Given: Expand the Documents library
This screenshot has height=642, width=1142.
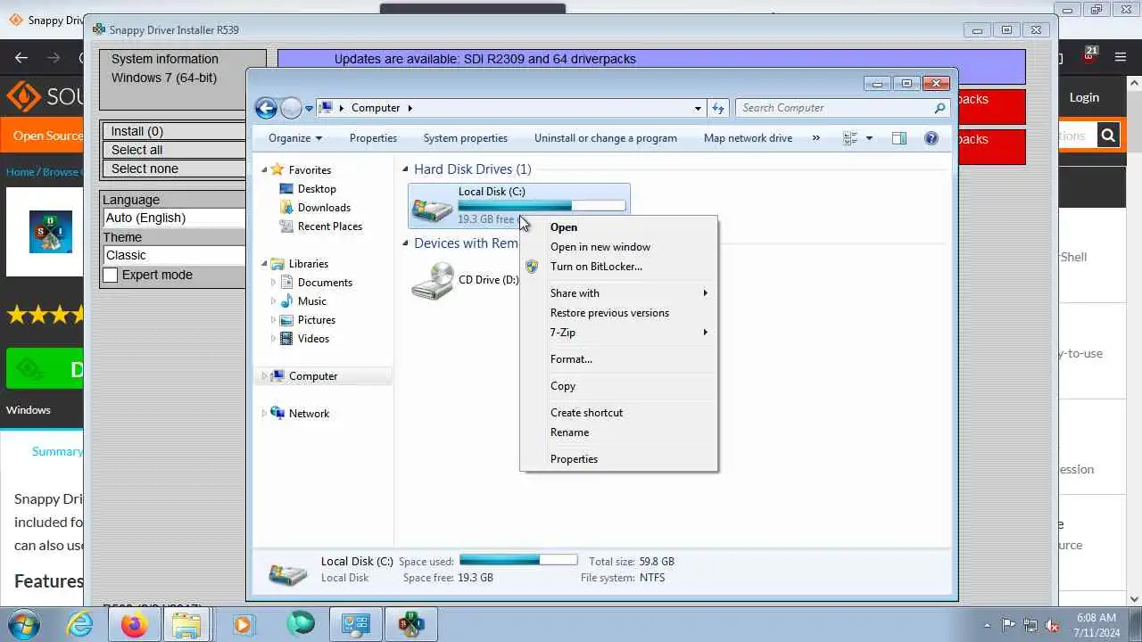Looking at the screenshot, I should pos(273,283).
